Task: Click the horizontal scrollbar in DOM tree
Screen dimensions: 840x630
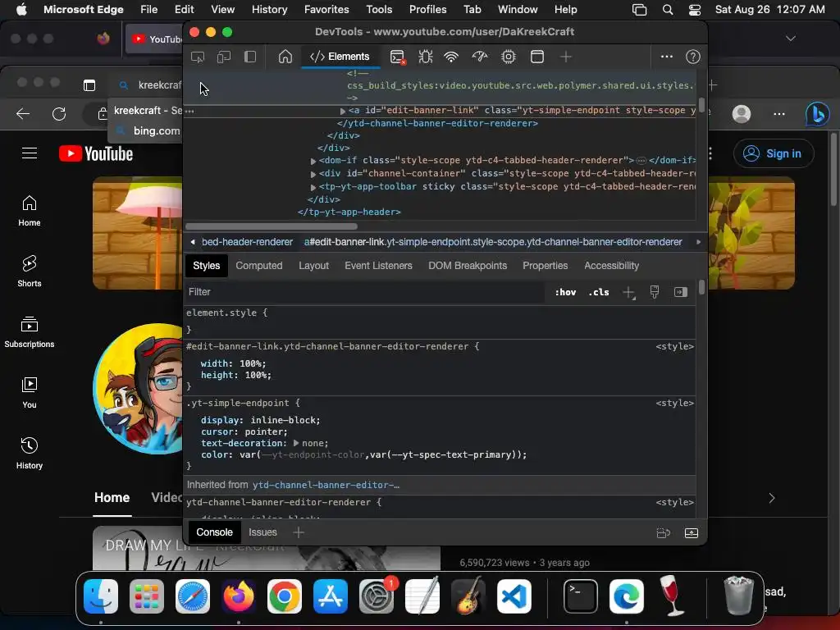Action: 271,226
